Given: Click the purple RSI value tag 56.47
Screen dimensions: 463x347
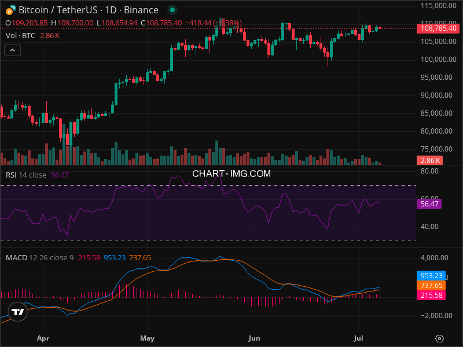Looking at the screenshot, I should (430, 204).
